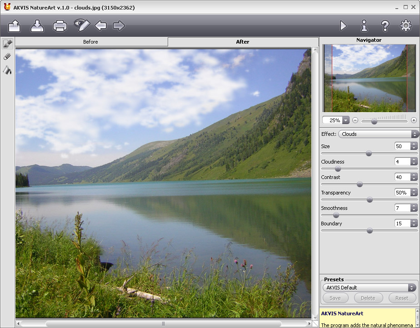Click the Delete preset button
This screenshot has height=328, width=420.
point(368,298)
